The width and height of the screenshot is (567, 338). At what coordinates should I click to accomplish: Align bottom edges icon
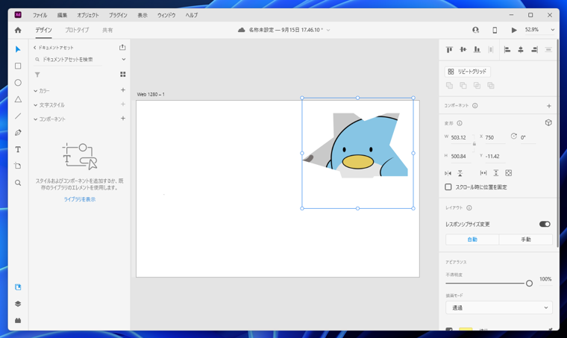click(477, 49)
